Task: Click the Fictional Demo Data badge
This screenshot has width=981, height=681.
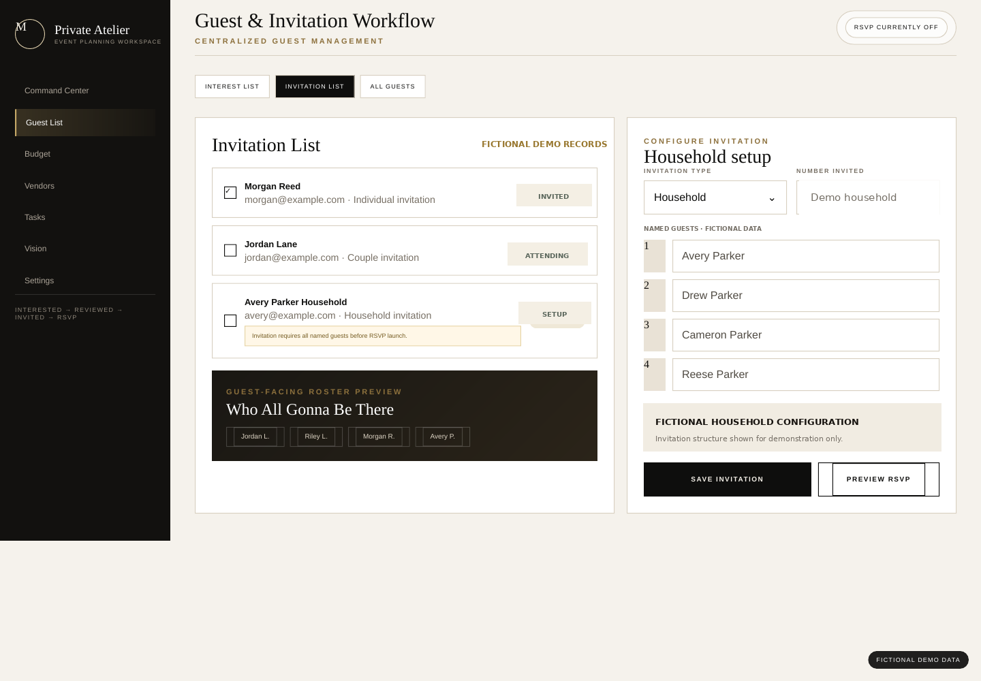Action: (918, 660)
